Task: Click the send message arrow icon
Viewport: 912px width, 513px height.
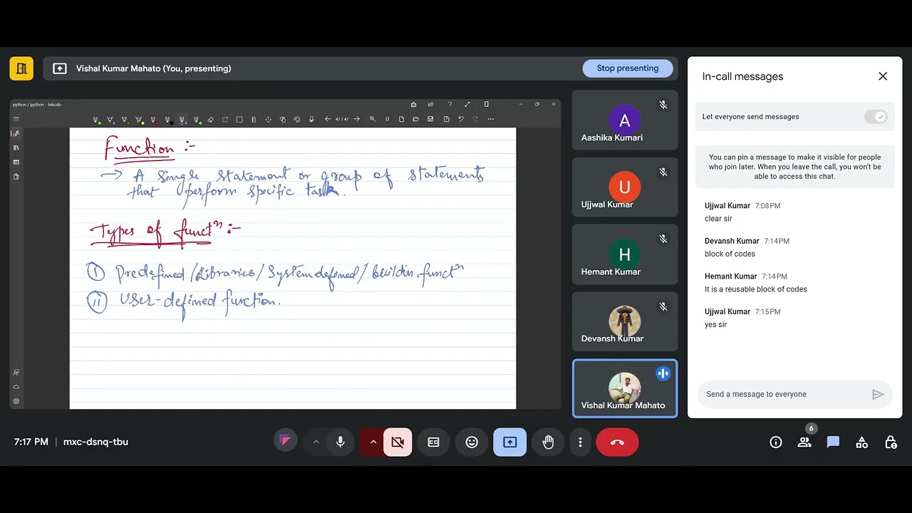Action: point(878,394)
